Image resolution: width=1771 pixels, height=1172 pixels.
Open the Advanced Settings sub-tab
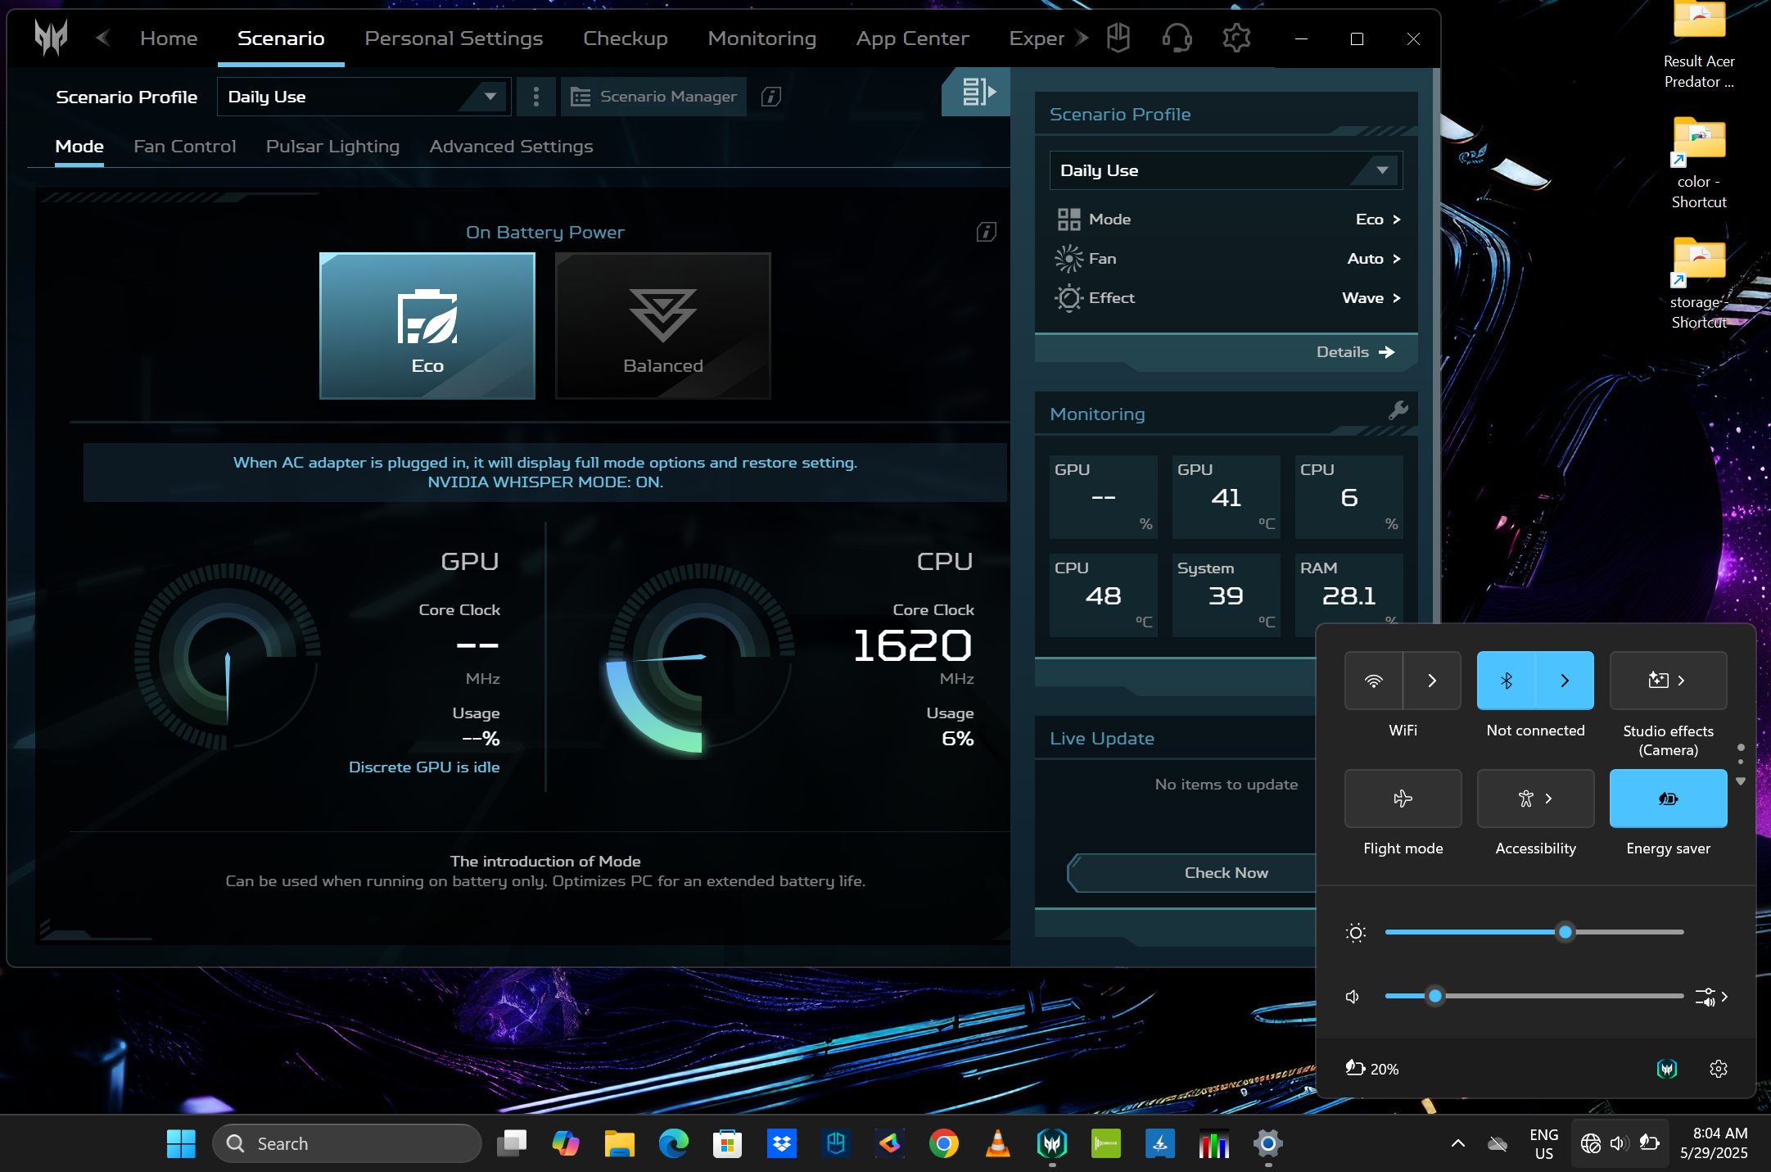tap(511, 147)
